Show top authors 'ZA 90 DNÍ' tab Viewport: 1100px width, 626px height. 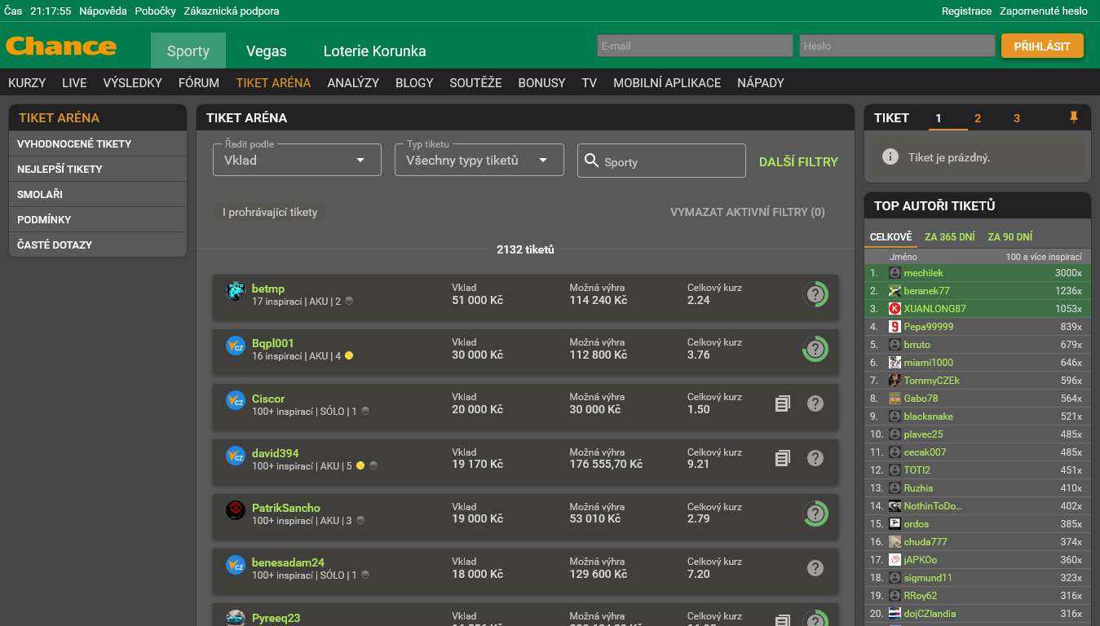(x=1009, y=236)
